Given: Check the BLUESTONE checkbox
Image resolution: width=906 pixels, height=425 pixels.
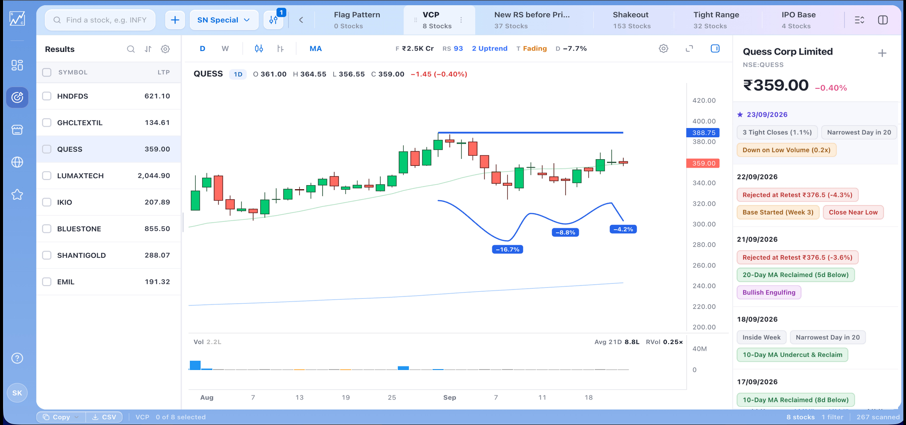Looking at the screenshot, I should (47, 229).
